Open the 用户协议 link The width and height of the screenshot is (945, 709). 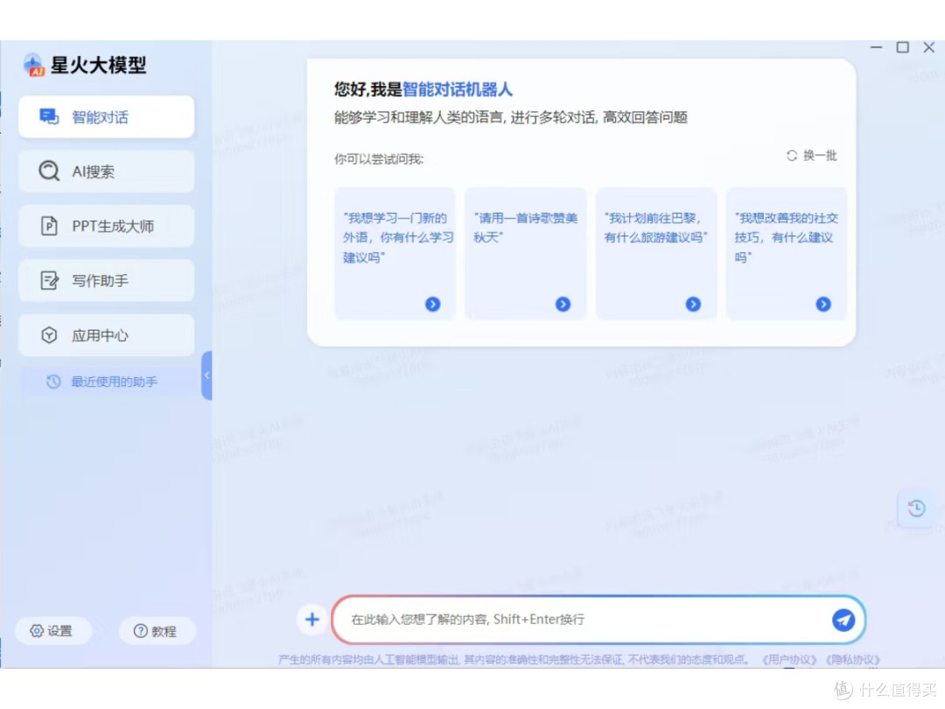789,660
